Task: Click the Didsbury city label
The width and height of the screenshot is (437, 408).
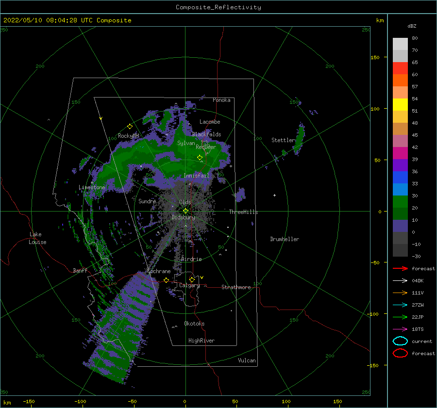Action: [x=183, y=217]
